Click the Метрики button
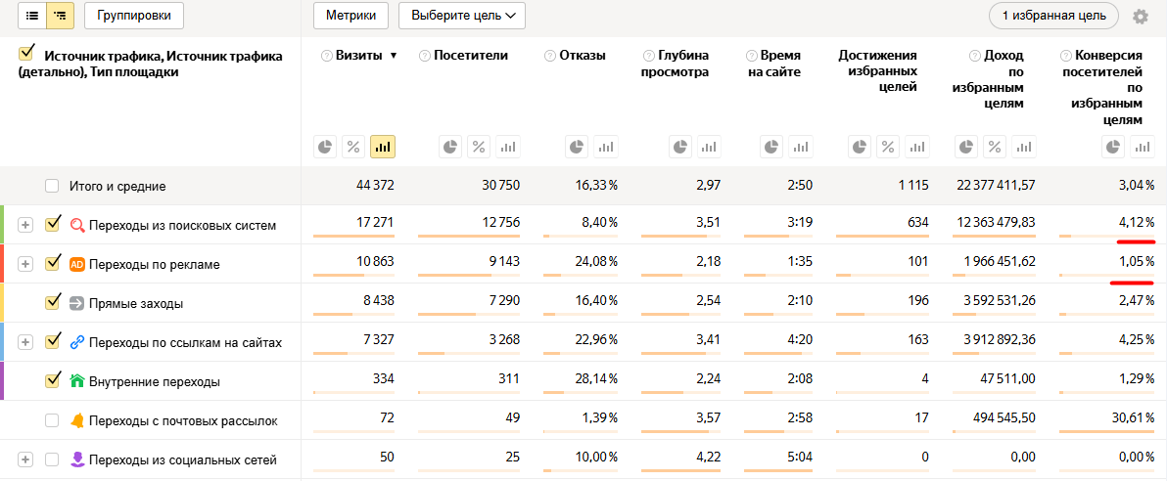This screenshot has width=1167, height=481. (350, 16)
